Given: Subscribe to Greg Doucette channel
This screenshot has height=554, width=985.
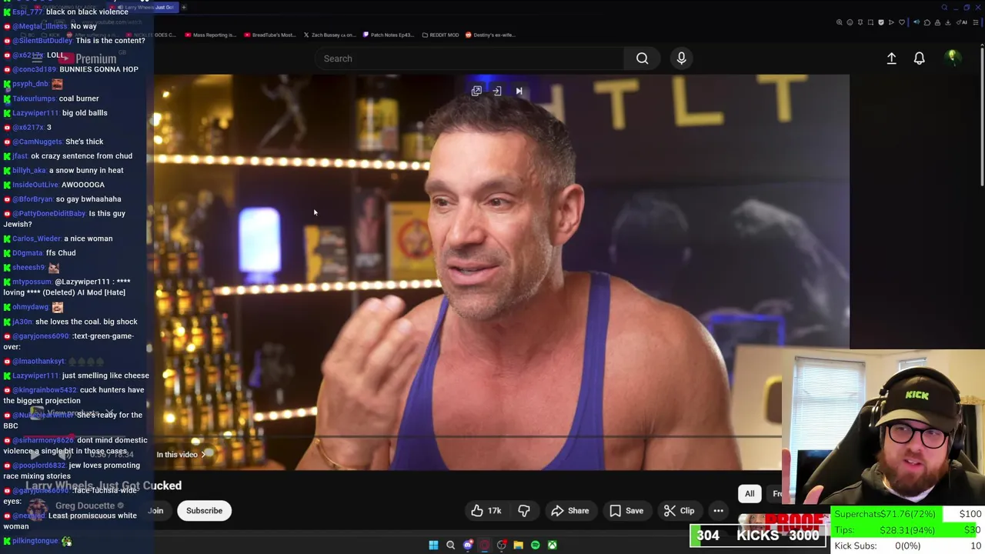Looking at the screenshot, I should [204, 511].
